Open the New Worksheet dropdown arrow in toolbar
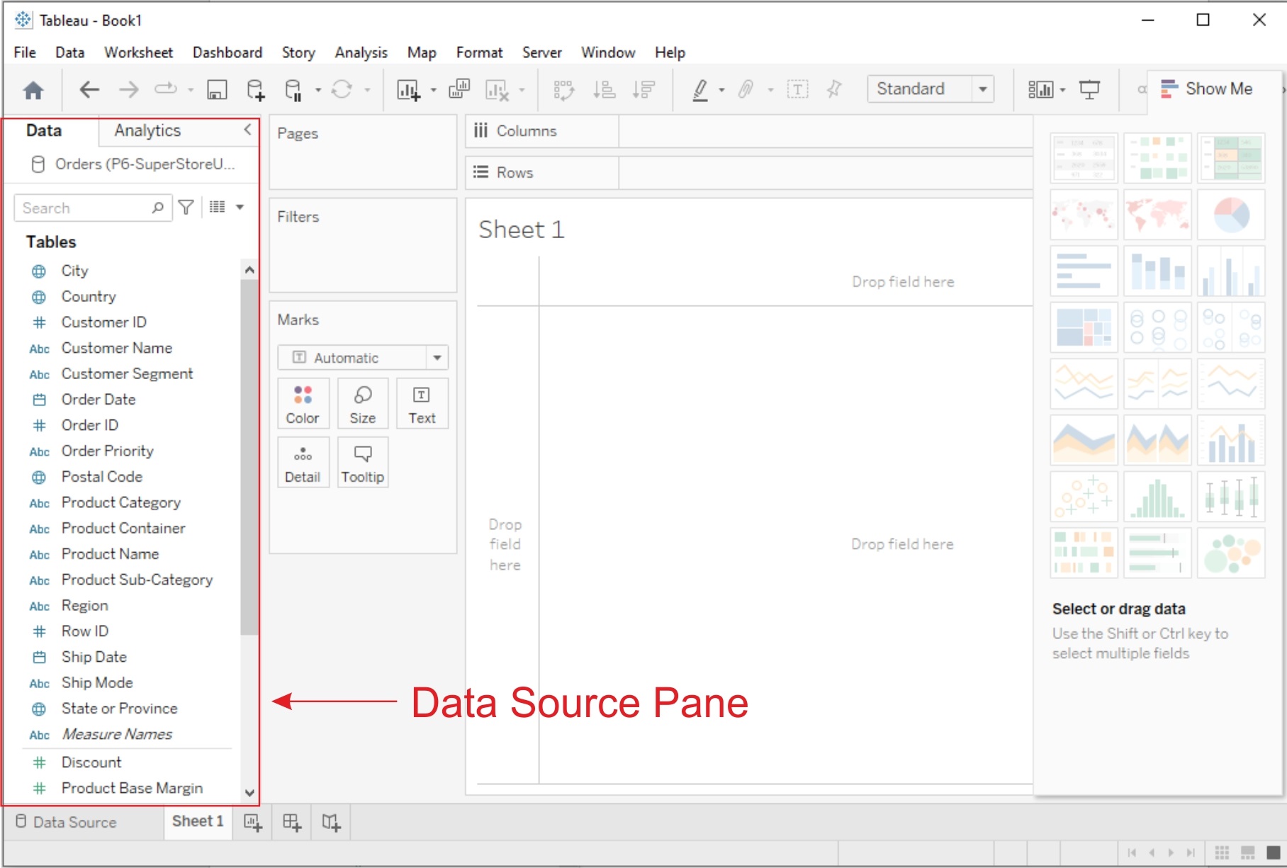This screenshot has width=1287, height=868. tap(434, 91)
